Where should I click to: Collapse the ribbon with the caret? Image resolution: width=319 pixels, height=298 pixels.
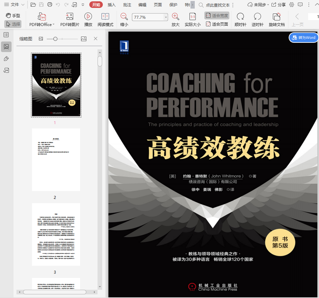pyautogui.click(x=317, y=5)
